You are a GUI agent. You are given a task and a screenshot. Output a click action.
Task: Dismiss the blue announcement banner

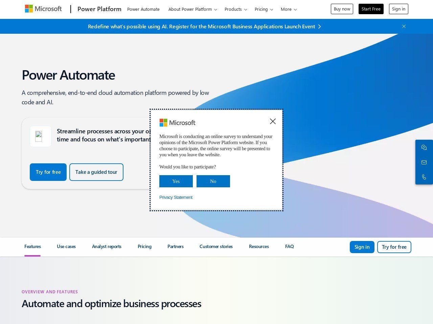[x=404, y=26]
